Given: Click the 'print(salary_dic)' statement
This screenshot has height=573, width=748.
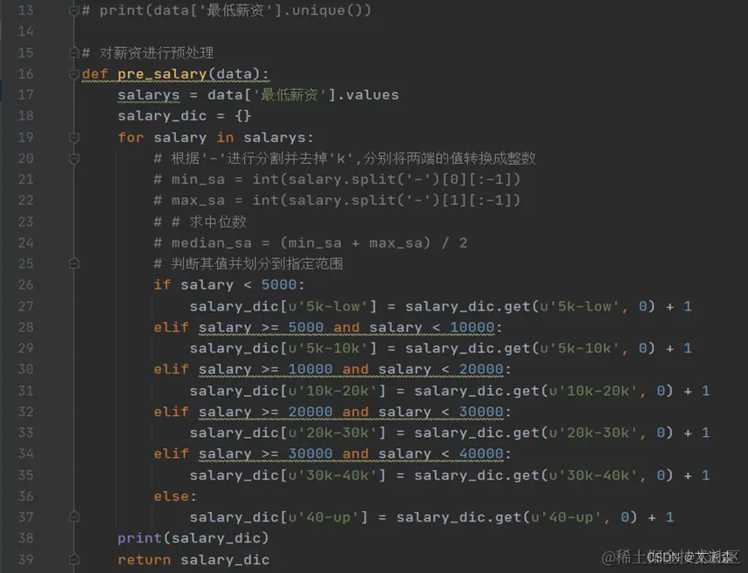Looking at the screenshot, I should click(x=194, y=538).
